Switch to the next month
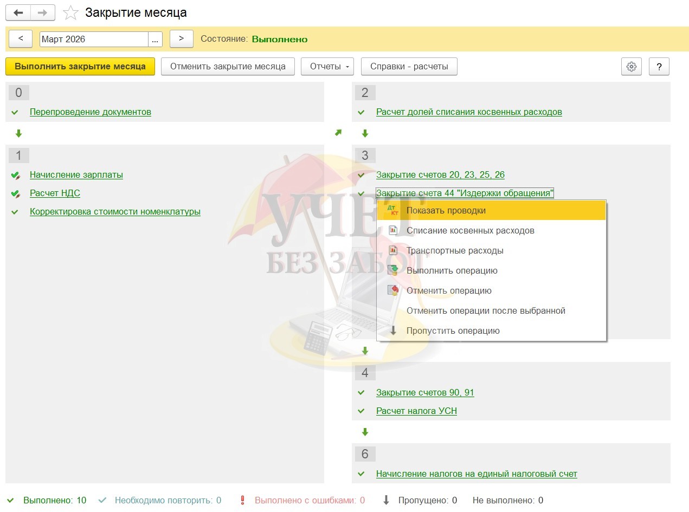The width and height of the screenshot is (689, 512). click(x=182, y=38)
